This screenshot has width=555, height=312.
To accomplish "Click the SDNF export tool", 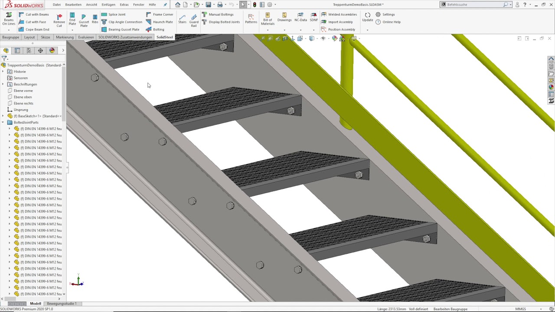I will coord(314,17).
